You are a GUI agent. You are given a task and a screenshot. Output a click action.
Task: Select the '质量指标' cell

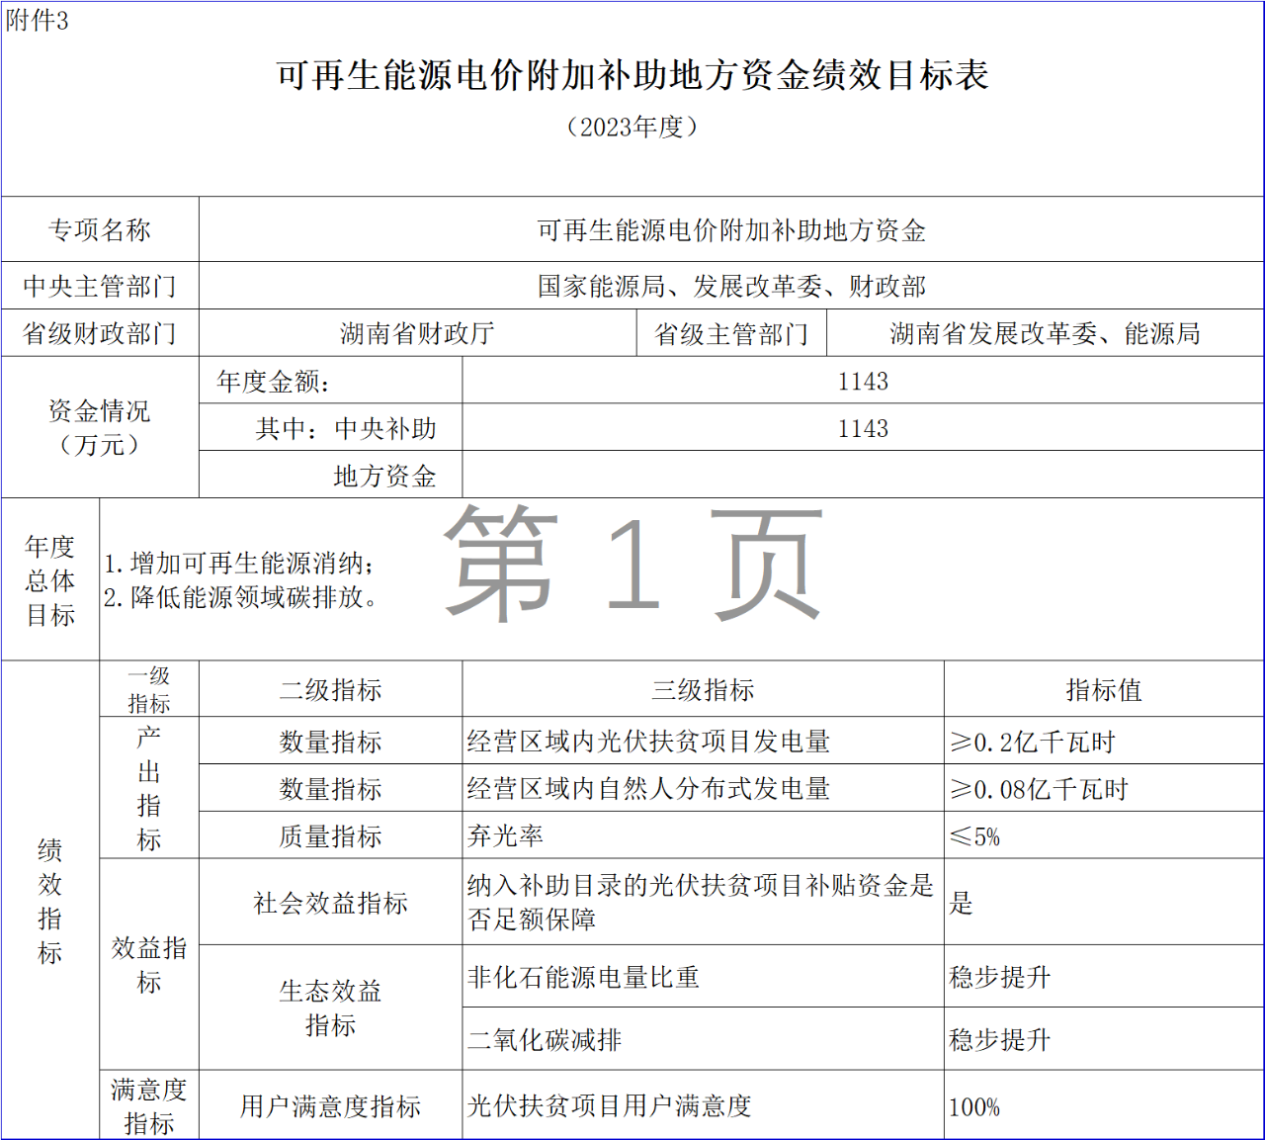pos(330,835)
